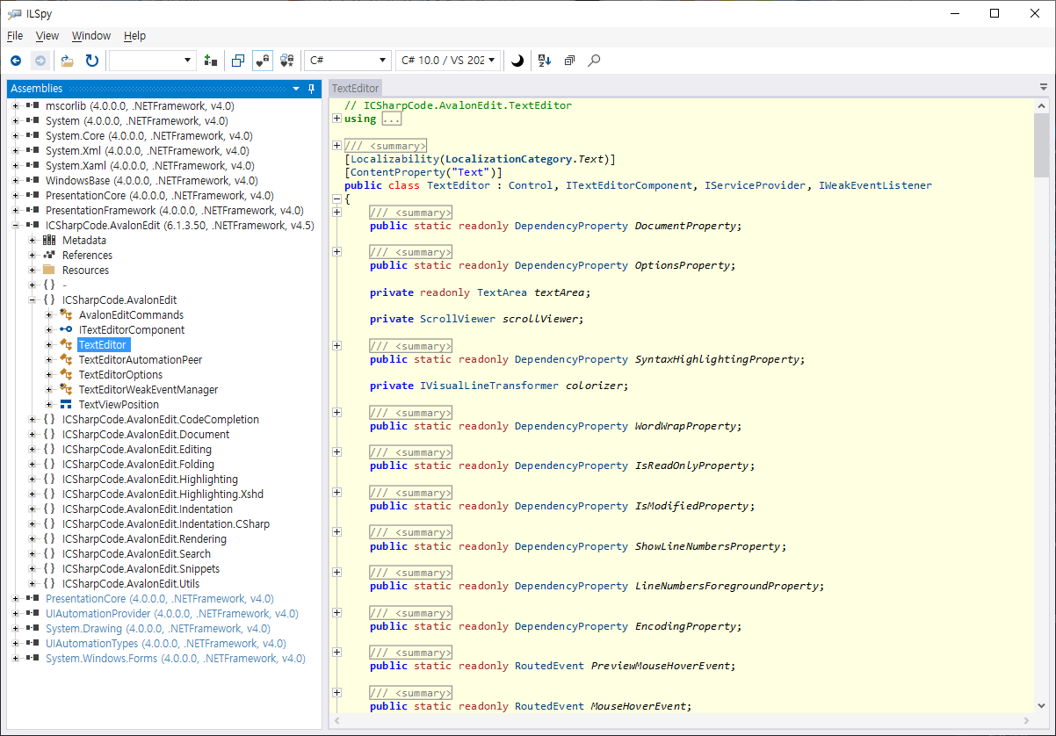This screenshot has width=1056, height=736.
Task: Expand summary fold above DocumentProperty
Action: tap(336, 212)
